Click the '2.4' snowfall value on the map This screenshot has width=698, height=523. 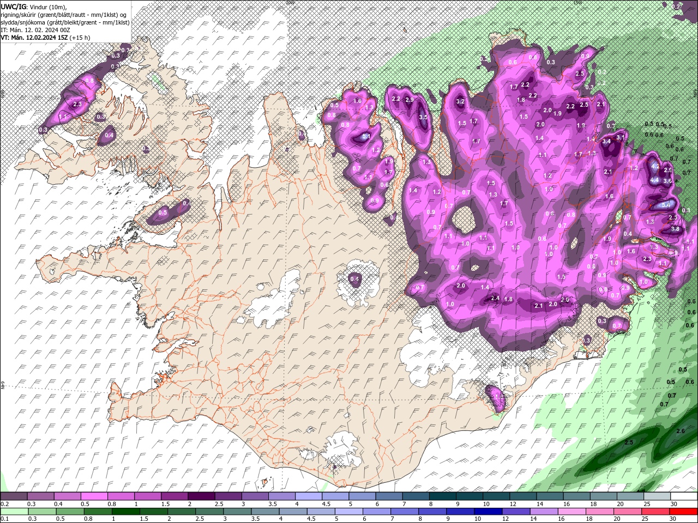(x=495, y=298)
